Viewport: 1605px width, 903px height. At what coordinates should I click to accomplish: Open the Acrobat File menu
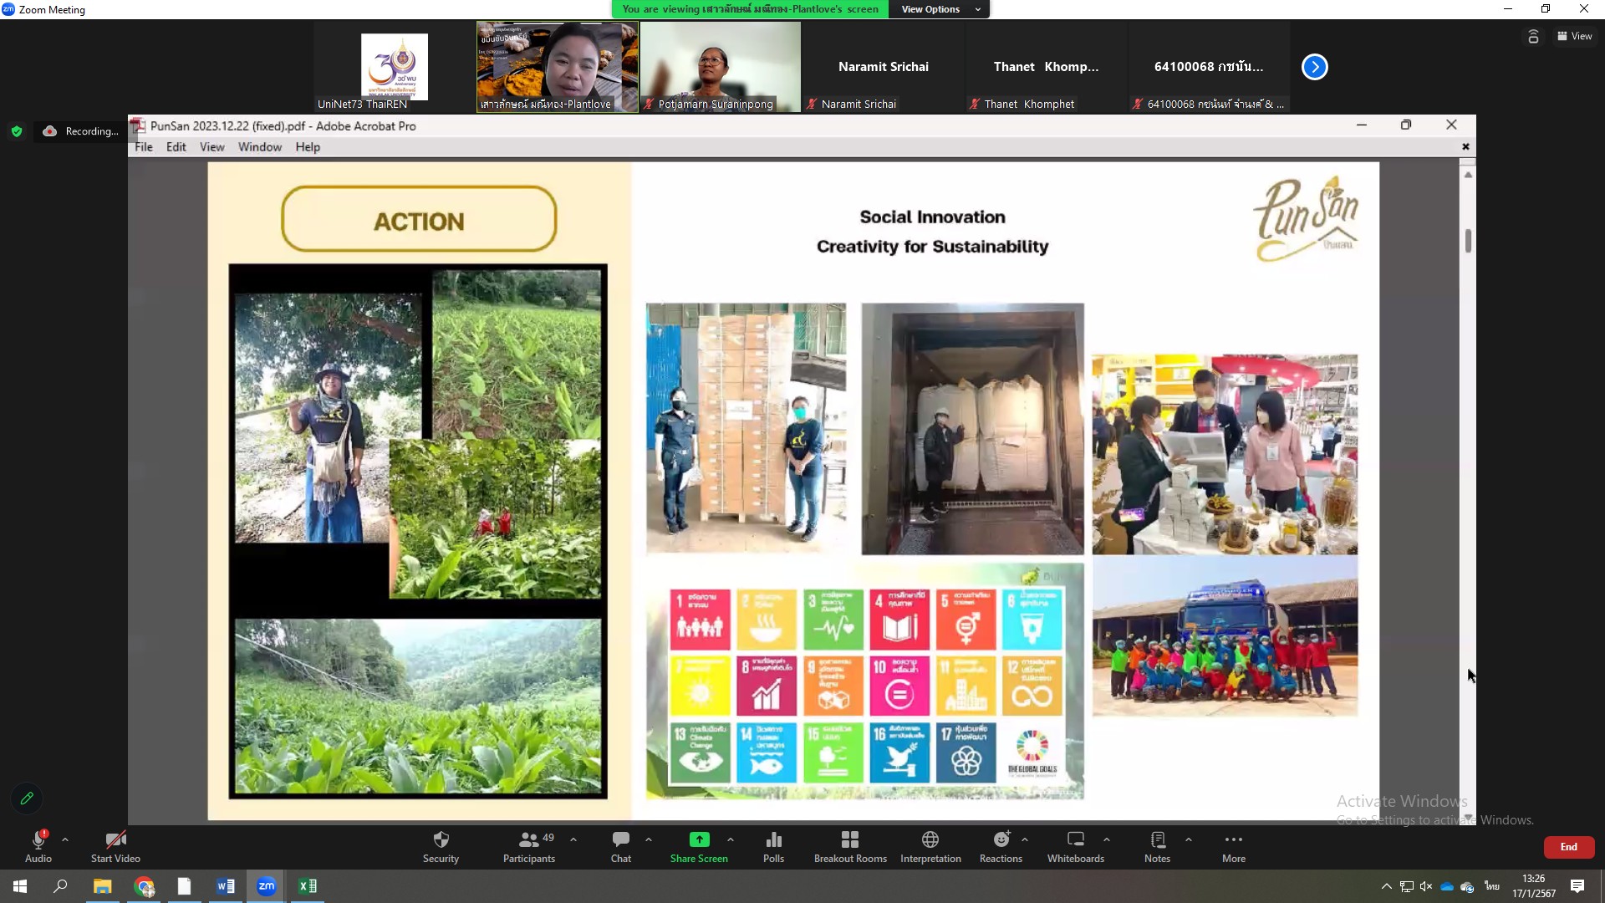[144, 147]
